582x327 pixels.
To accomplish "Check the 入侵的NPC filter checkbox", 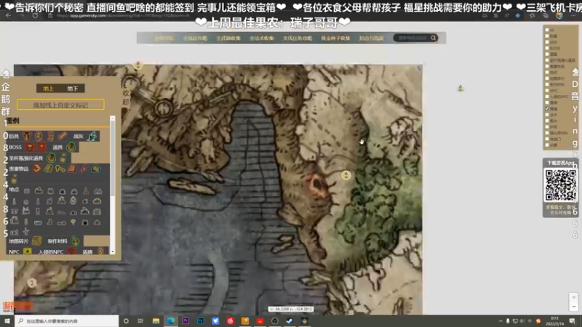I will pyautogui.click(x=547, y=97).
